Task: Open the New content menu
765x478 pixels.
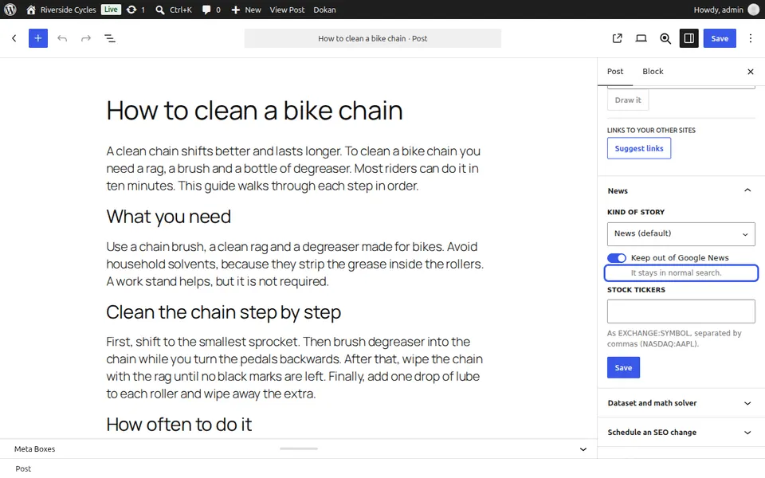Action: pos(246,10)
